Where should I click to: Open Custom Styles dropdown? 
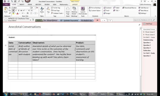95,10
